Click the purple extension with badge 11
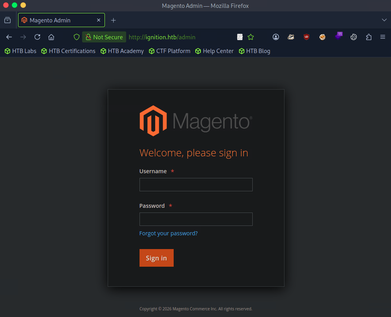 click(338, 37)
